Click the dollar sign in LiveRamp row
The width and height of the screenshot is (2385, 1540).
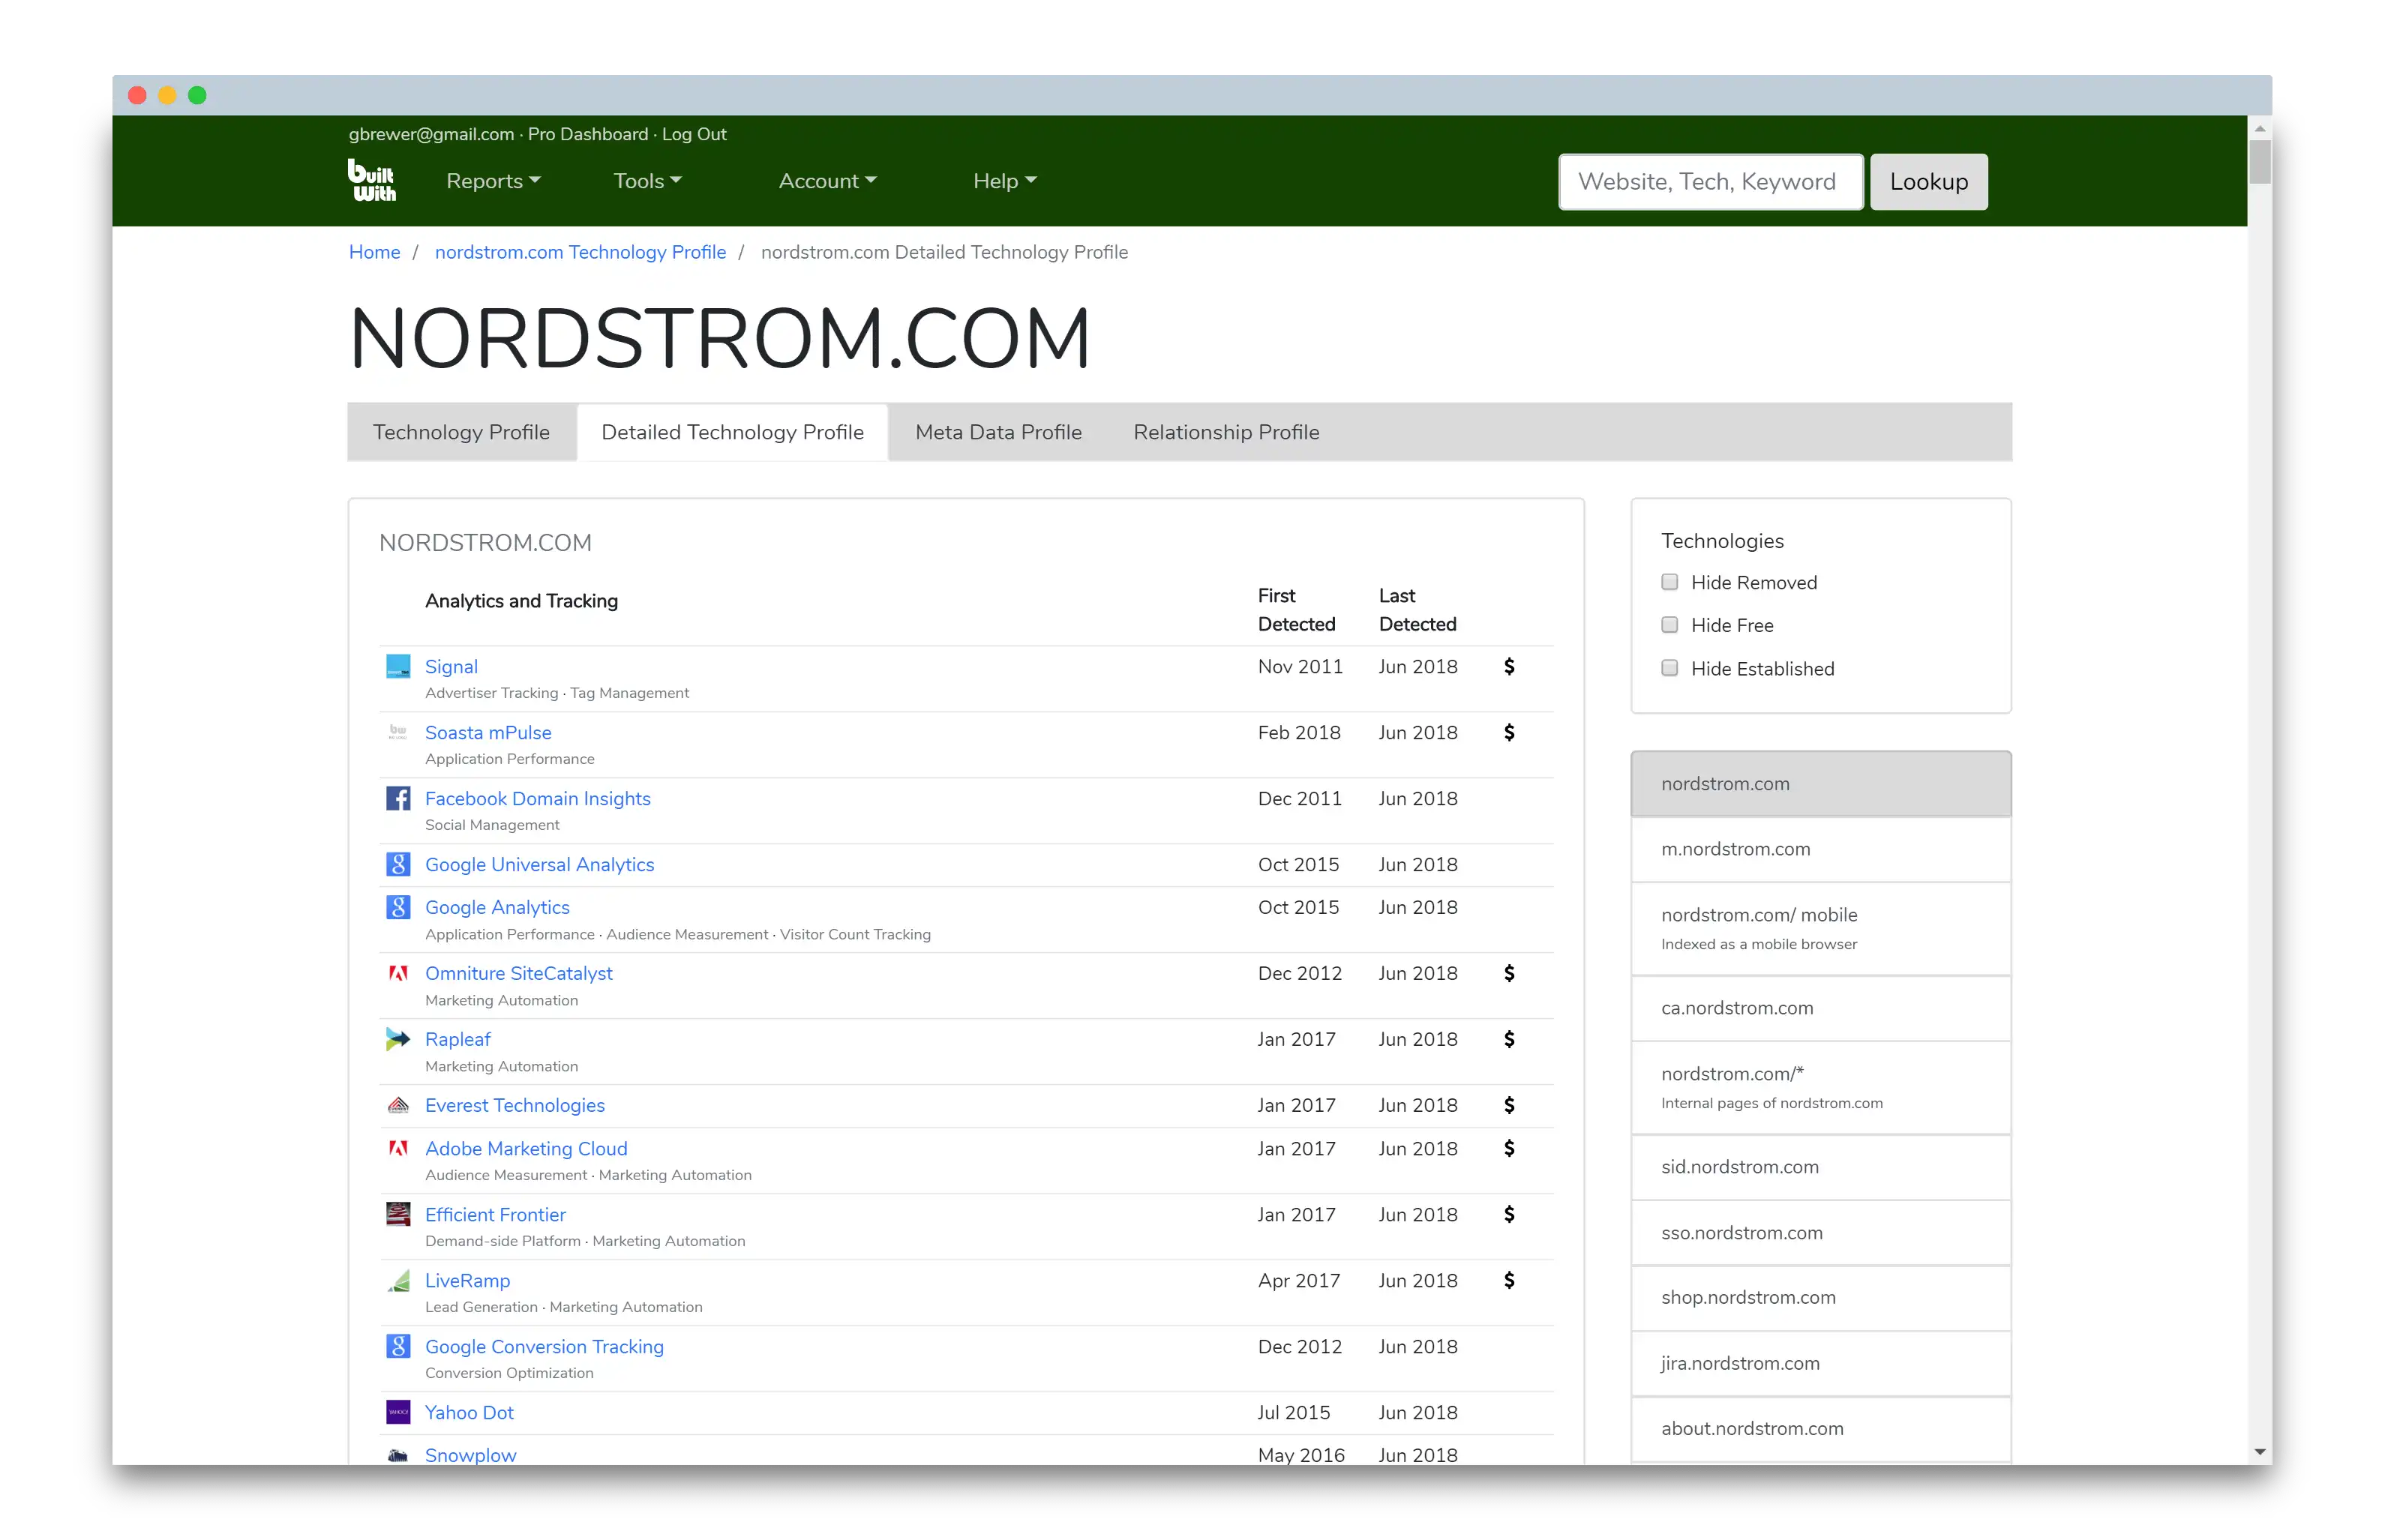pos(1509,1280)
